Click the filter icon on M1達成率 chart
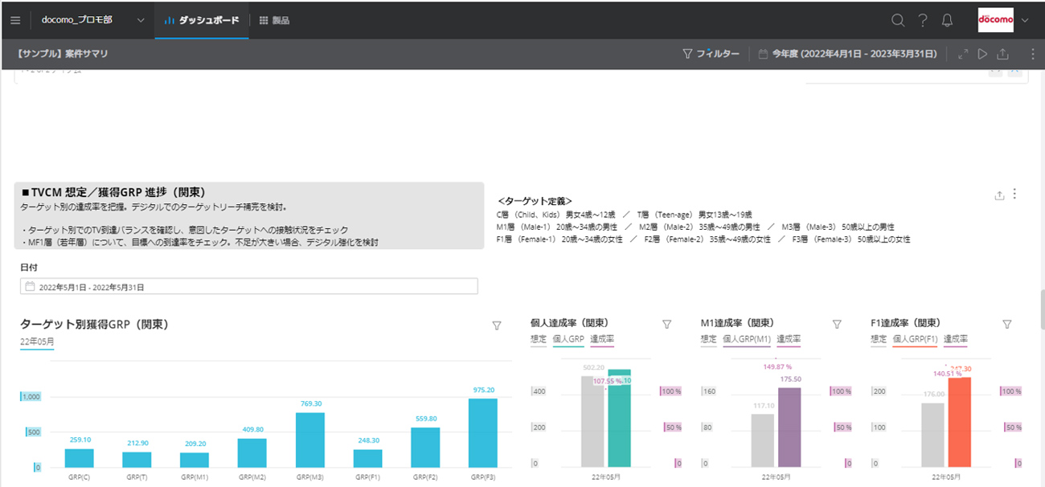Screen dimensions: 1045x487 [837, 324]
